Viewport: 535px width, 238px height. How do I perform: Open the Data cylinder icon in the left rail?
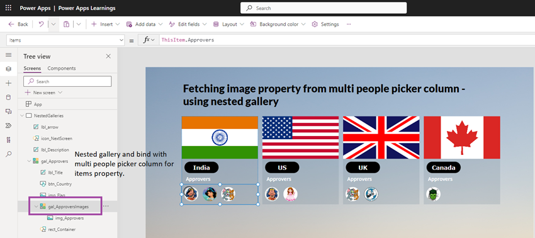[9, 98]
